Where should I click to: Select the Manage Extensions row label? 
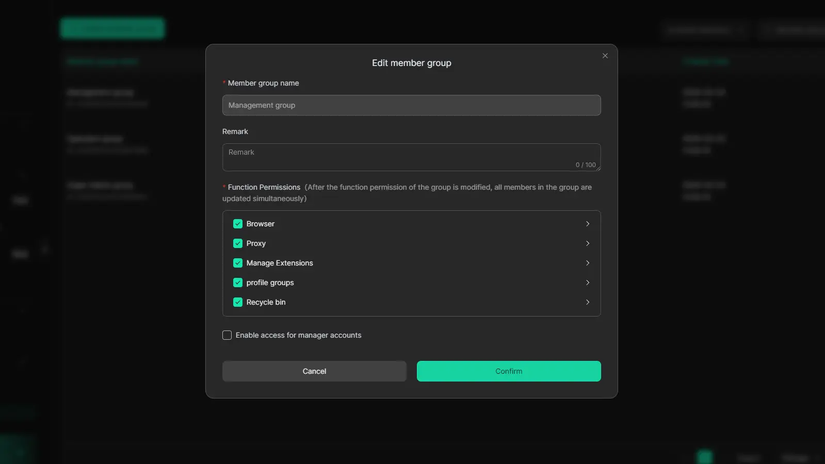pos(280,263)
